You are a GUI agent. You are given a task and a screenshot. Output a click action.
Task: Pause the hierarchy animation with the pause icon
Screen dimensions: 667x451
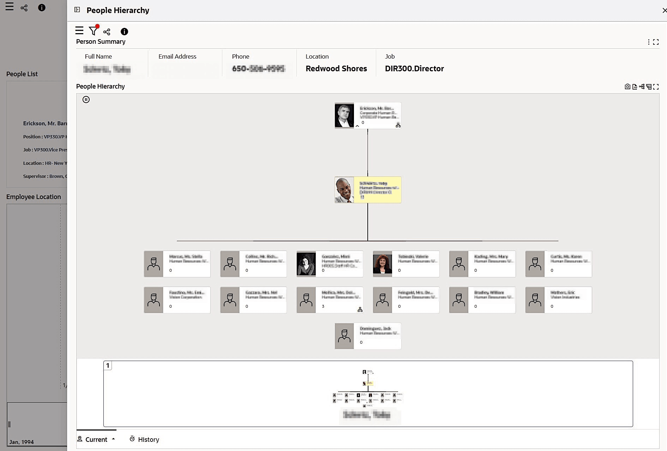pos(86,100)
